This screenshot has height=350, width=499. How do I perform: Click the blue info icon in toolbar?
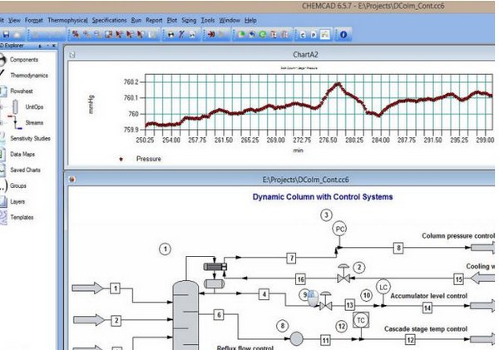coord(343,34)
